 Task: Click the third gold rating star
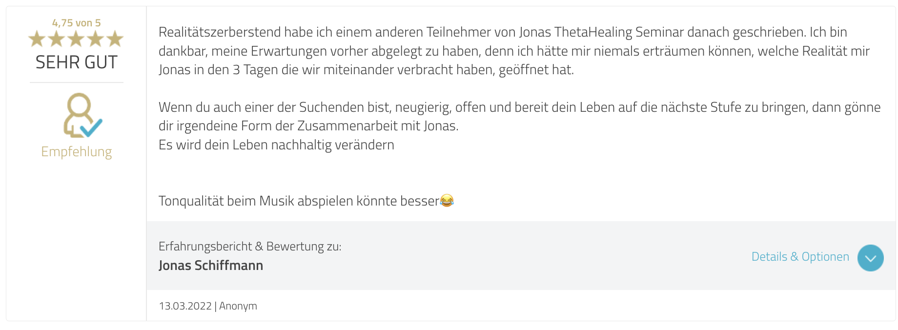76,39
